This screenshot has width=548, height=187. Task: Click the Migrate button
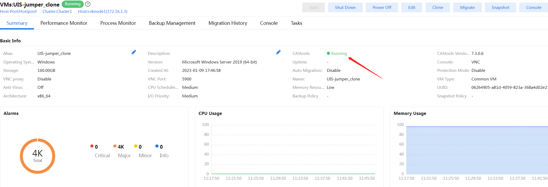pos(467,8)
